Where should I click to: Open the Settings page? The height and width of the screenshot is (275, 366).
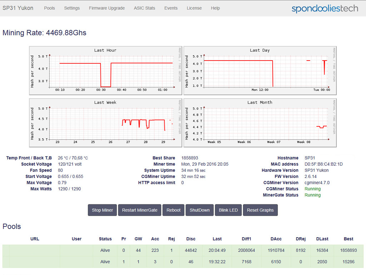point(72,8)
